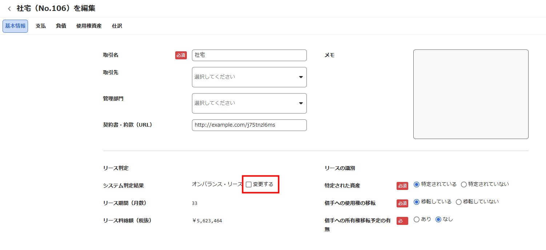Select あり for ownership transfer
The image size is (546, 250).
417,219
